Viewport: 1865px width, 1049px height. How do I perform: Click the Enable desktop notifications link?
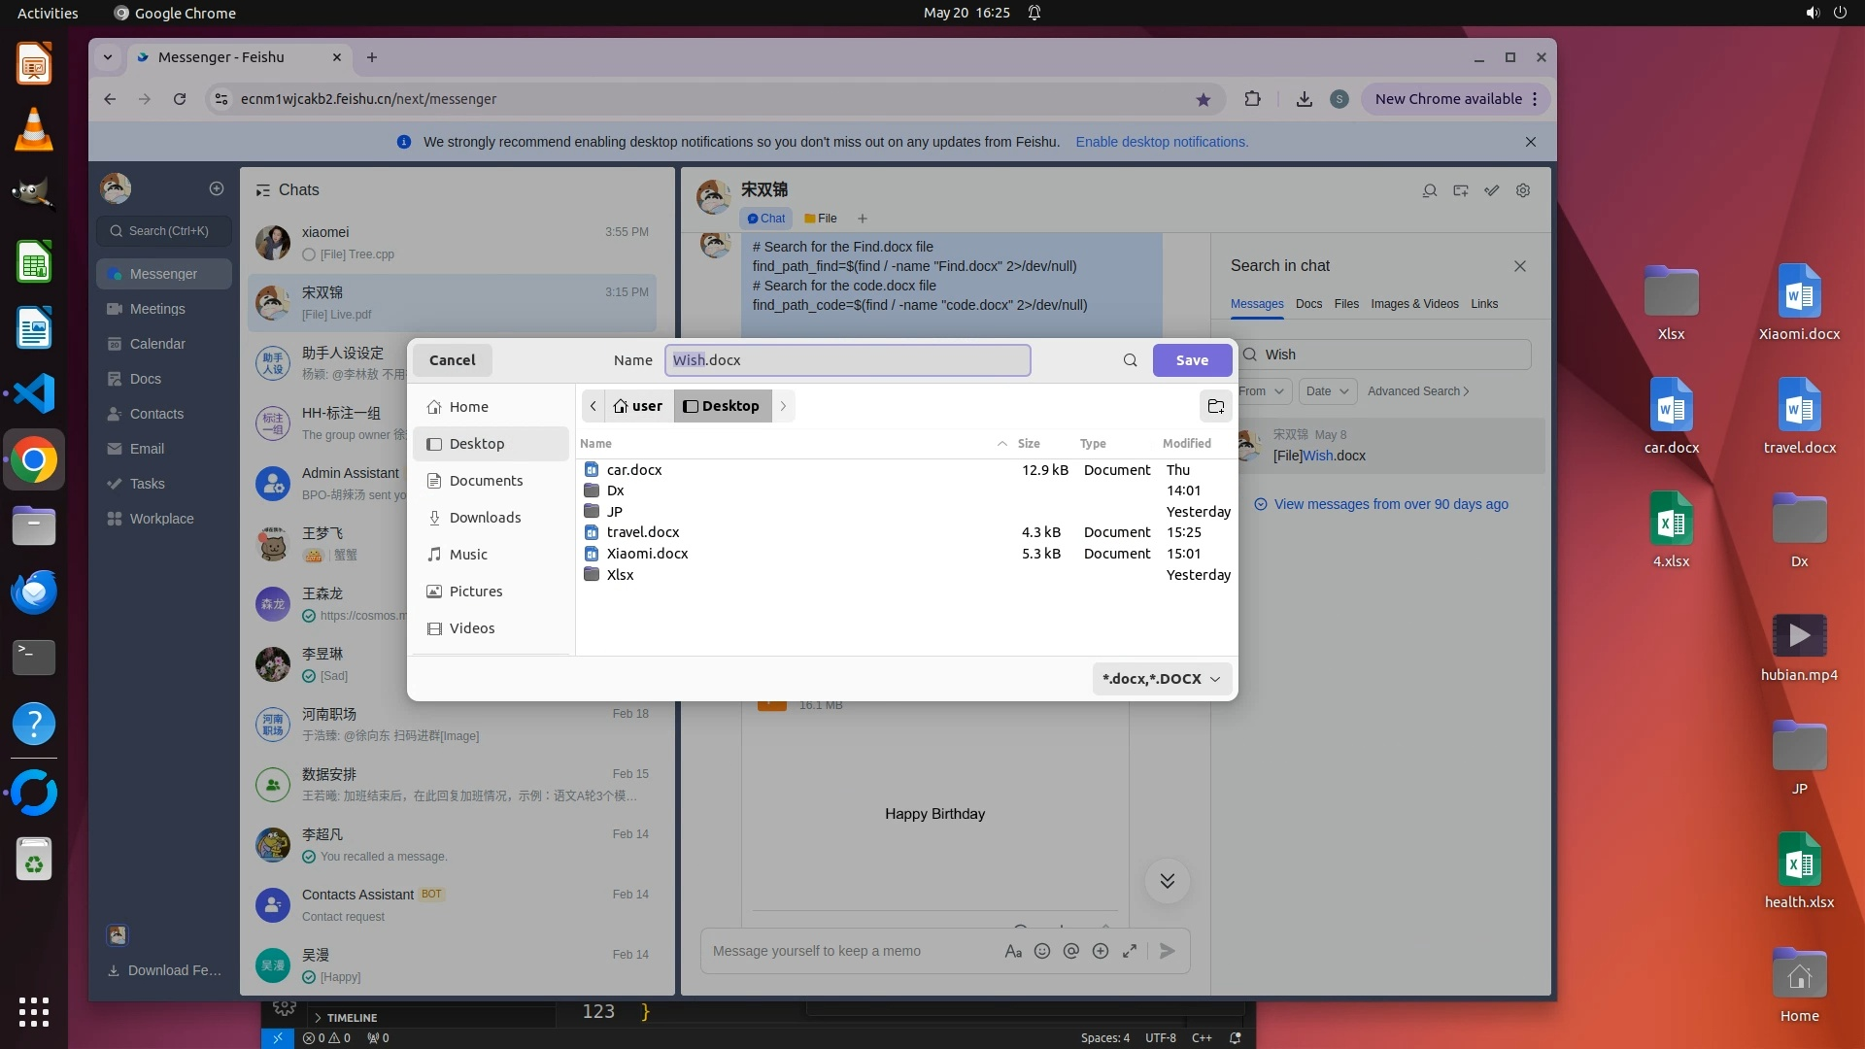pyautogui.click(x=1162, y=142)
